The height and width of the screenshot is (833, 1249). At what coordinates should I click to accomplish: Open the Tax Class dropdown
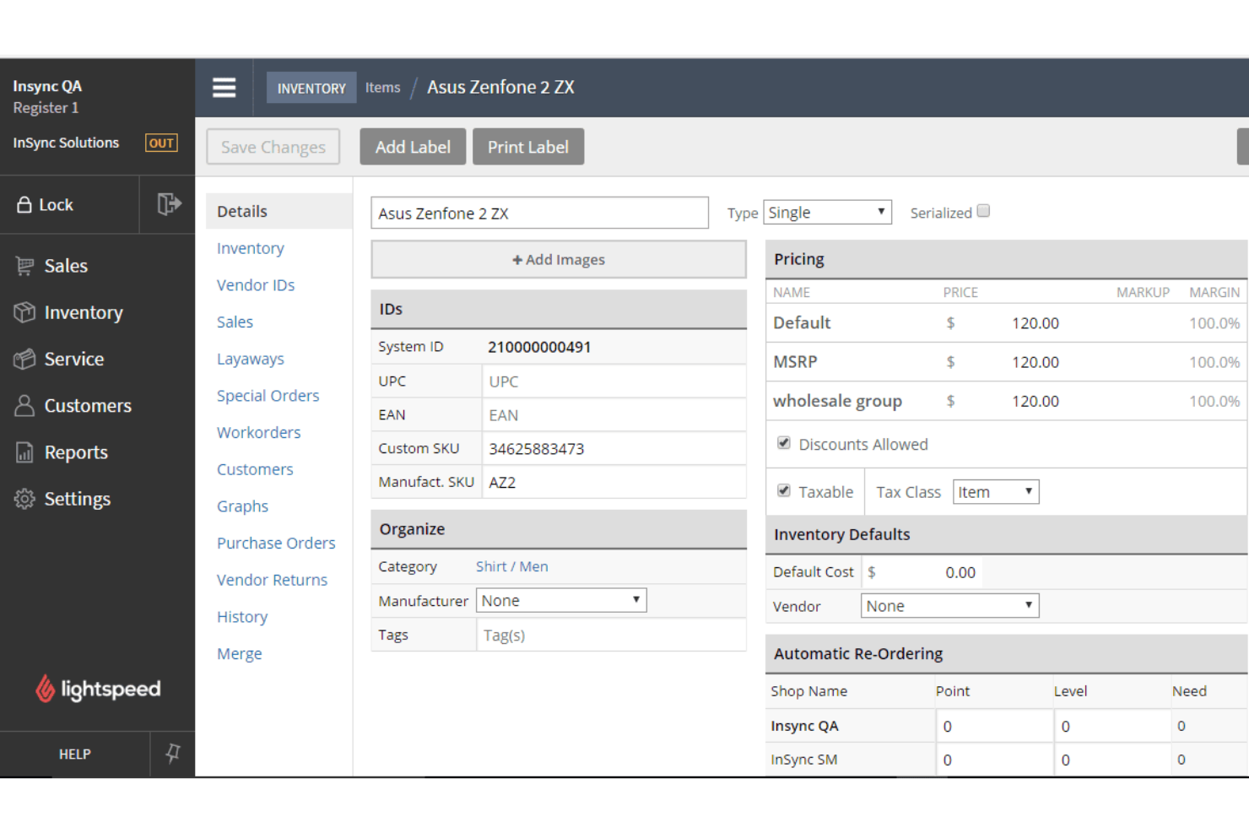point(996,492)
